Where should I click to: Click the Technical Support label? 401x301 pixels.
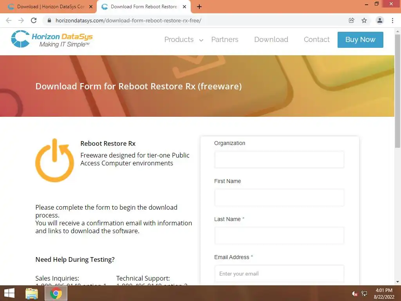coord(143,278)
